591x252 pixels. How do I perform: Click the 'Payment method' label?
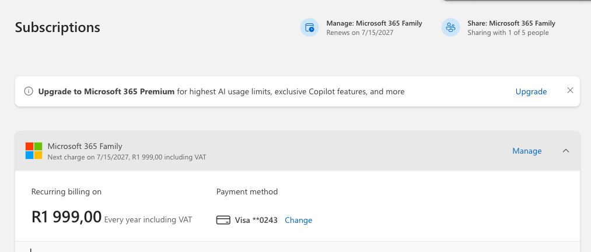click(247, 192)
